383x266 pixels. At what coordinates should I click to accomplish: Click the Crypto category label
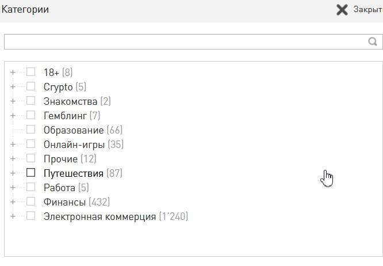(x=58, y=87)
